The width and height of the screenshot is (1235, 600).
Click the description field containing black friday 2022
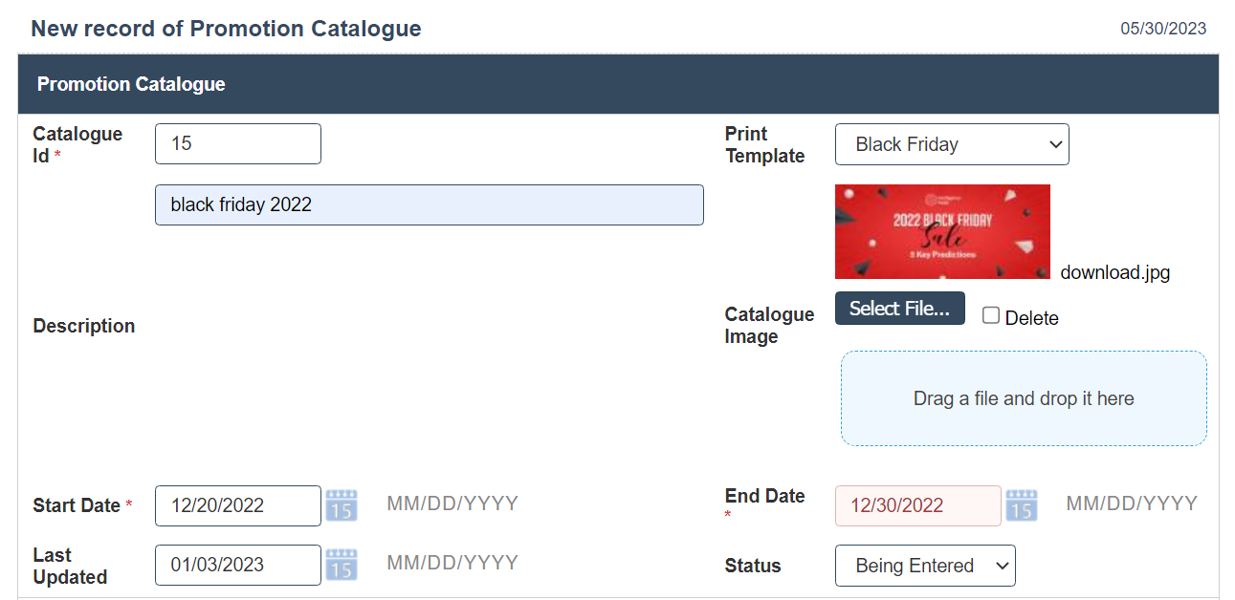[x=429, y=204]
